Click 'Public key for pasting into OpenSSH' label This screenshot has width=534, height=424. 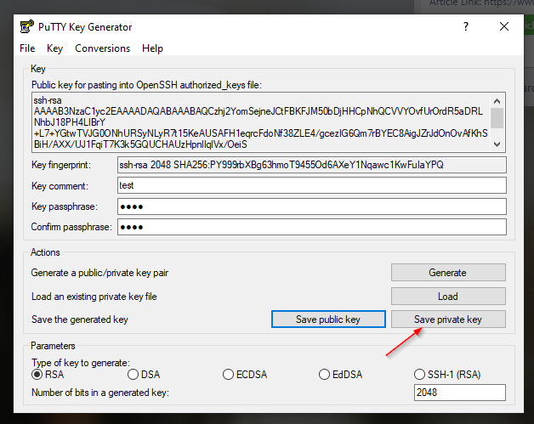pos(146,85)
